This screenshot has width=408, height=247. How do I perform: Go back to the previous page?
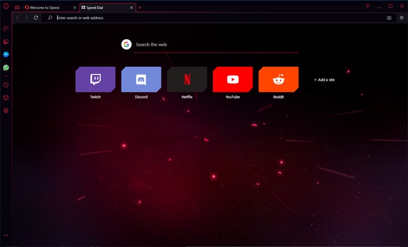coord(18,18)
